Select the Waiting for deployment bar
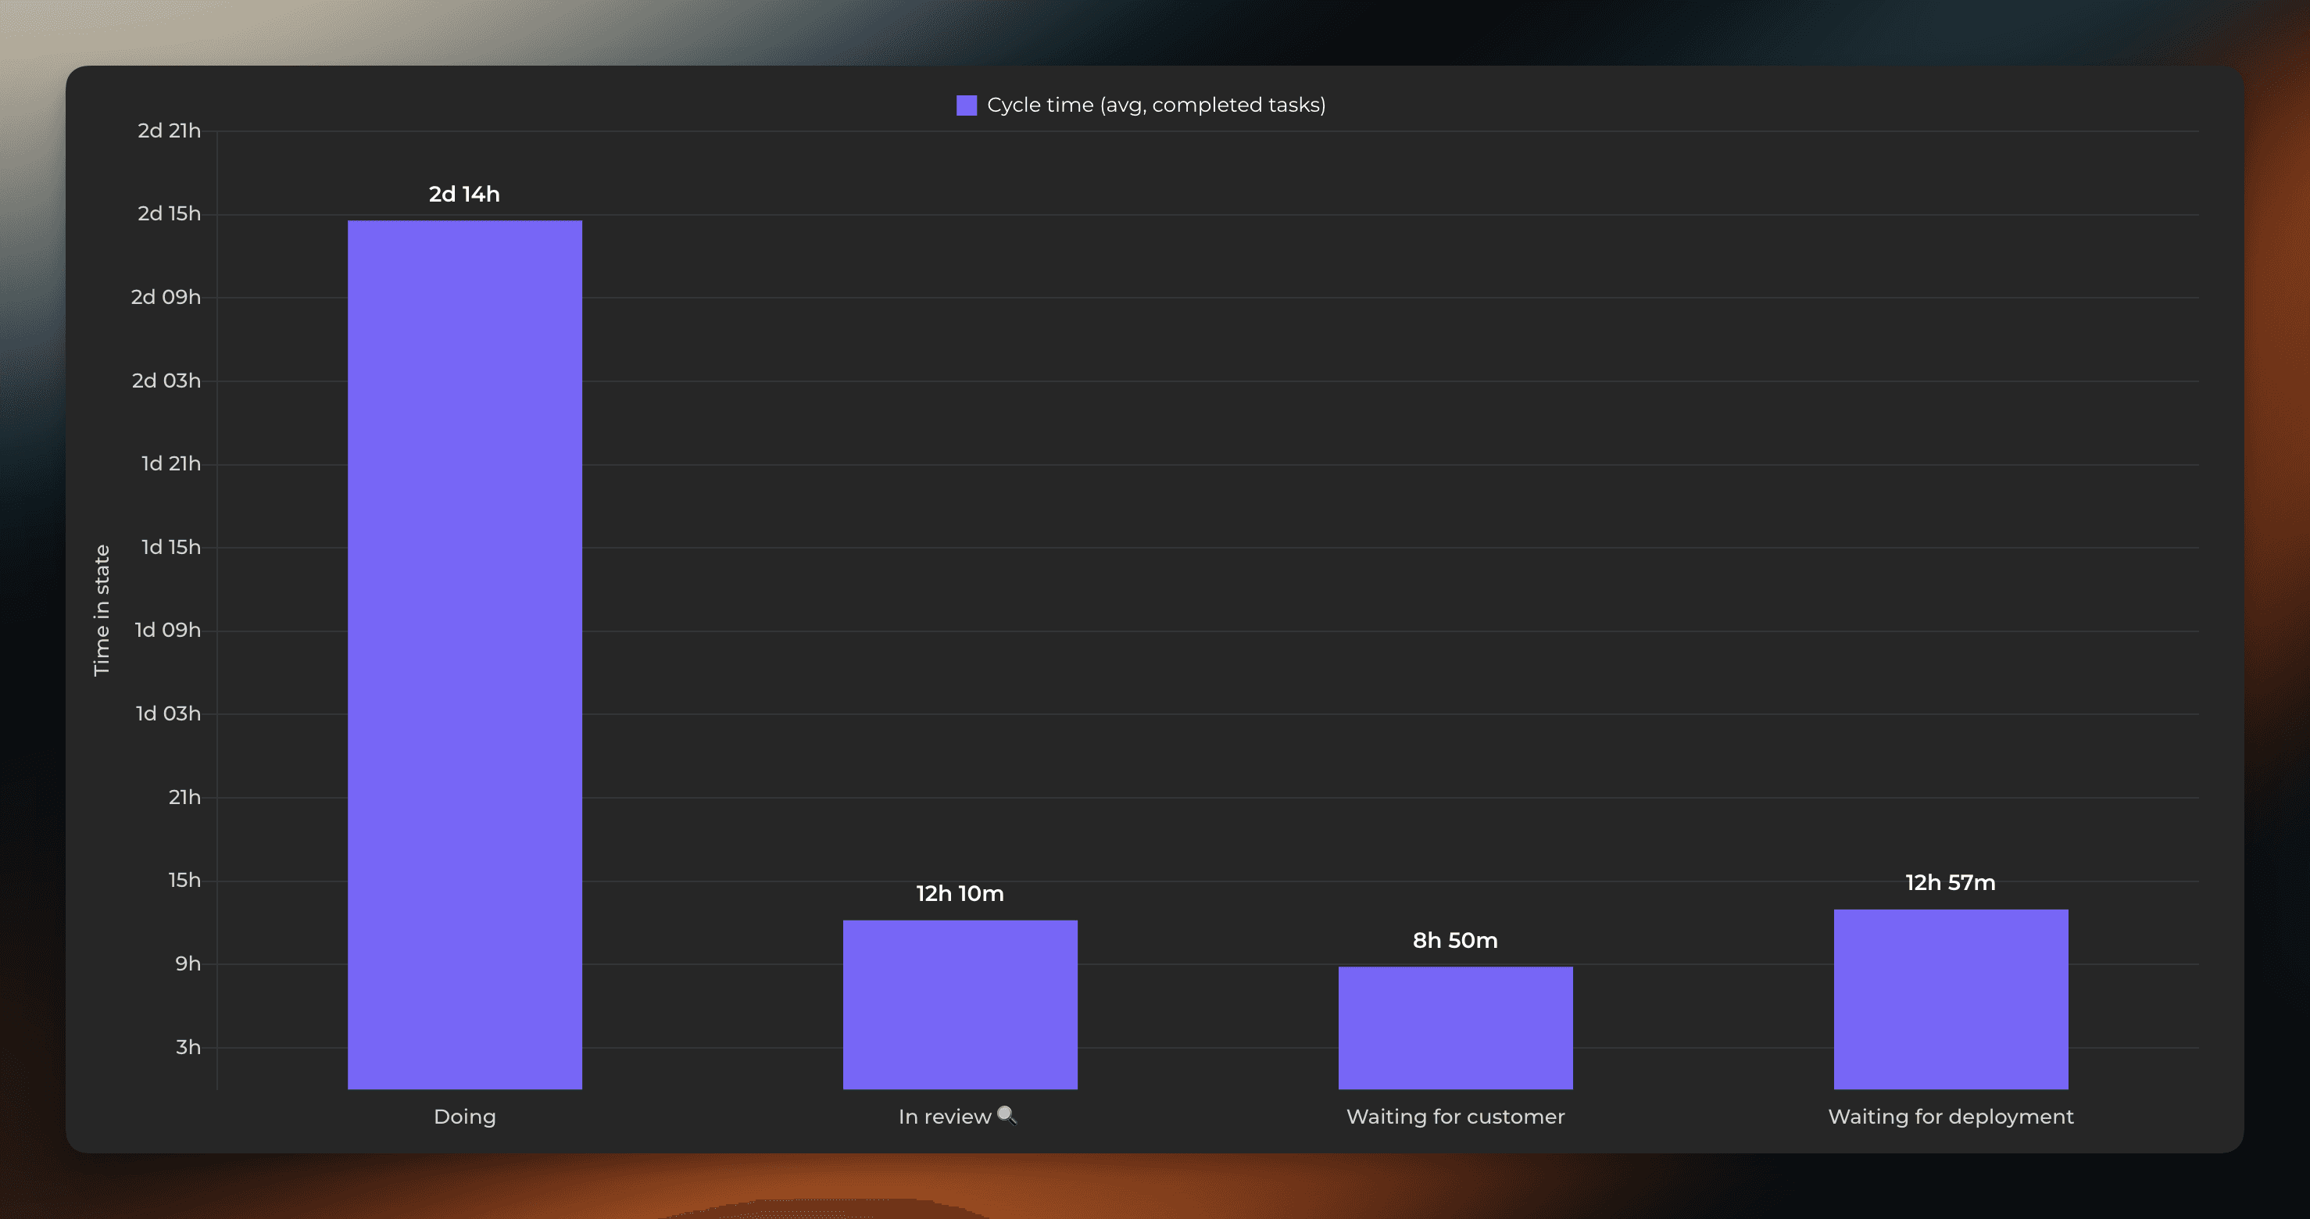Viewport: 2310px width, 1219px height. [1951, 999]
